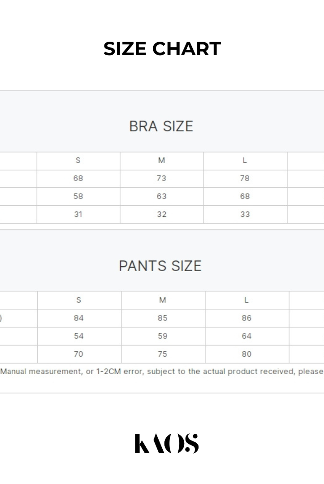Click the SIZE CHART title
324x484 pixels.
pyautogui.click(x=162, y=49)
